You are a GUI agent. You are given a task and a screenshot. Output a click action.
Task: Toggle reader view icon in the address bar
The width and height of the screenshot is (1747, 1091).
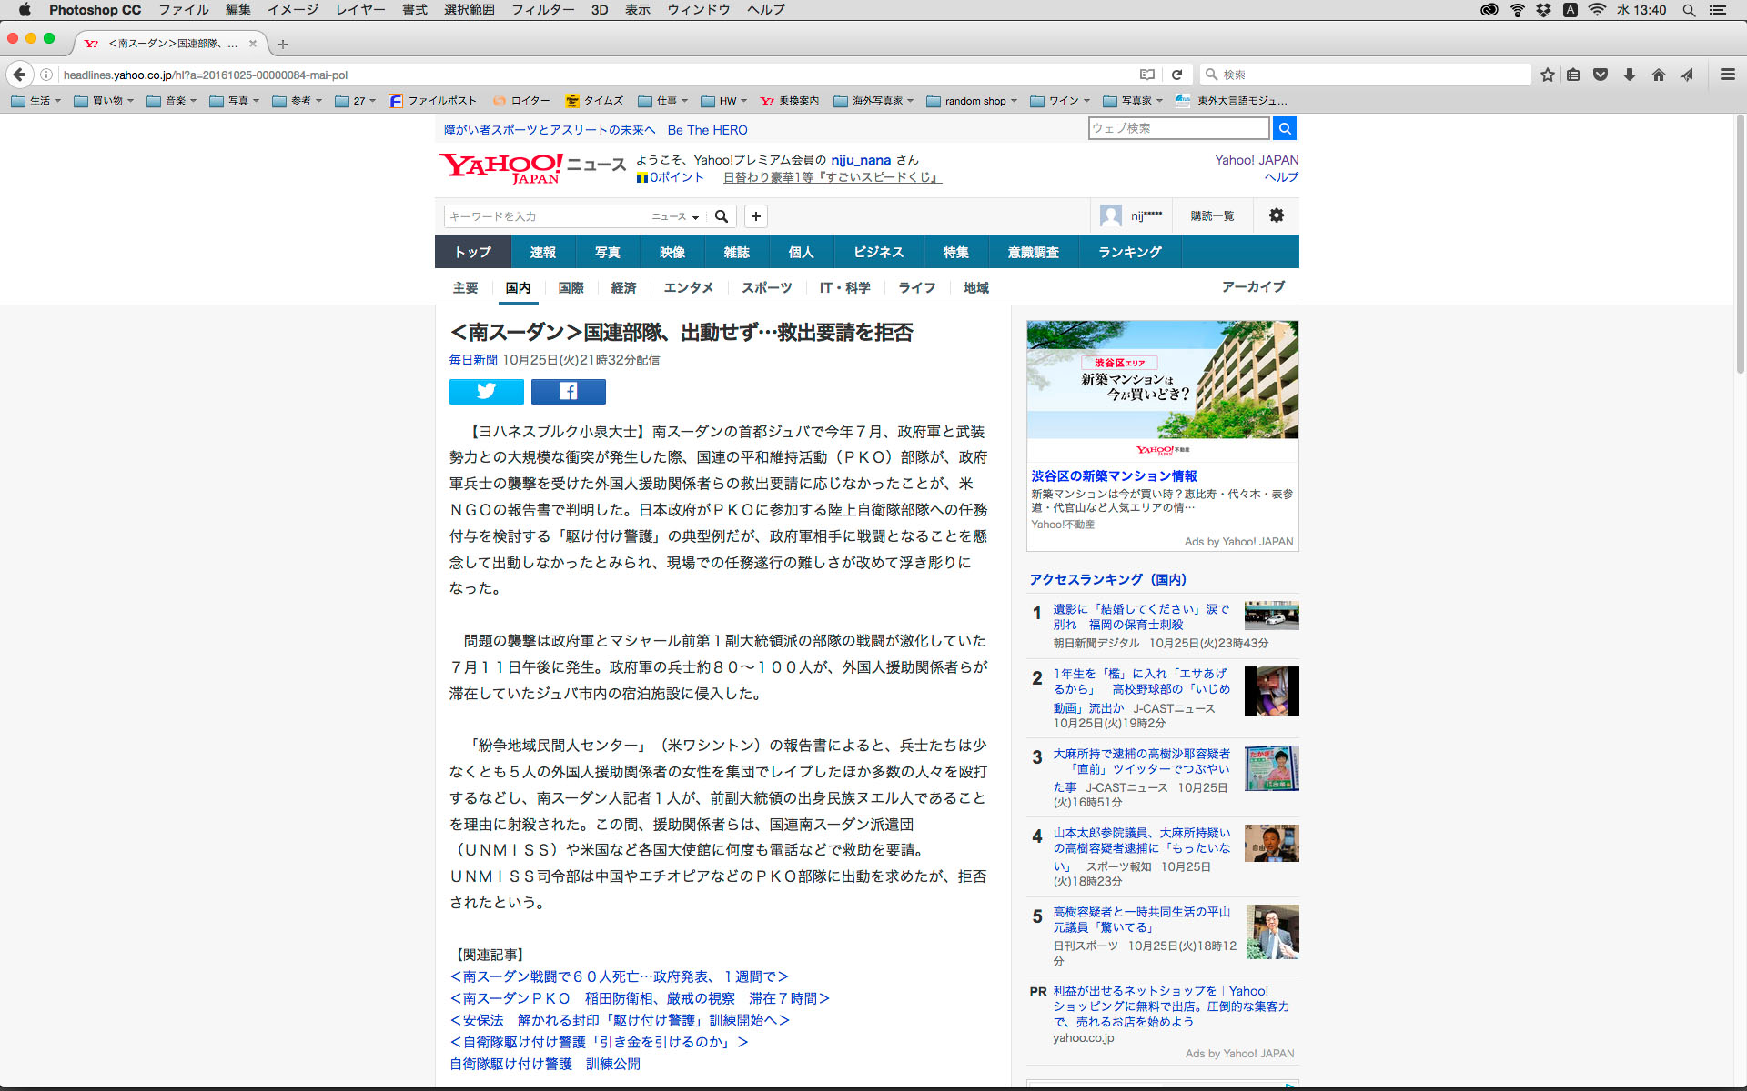coord(1147,75)
